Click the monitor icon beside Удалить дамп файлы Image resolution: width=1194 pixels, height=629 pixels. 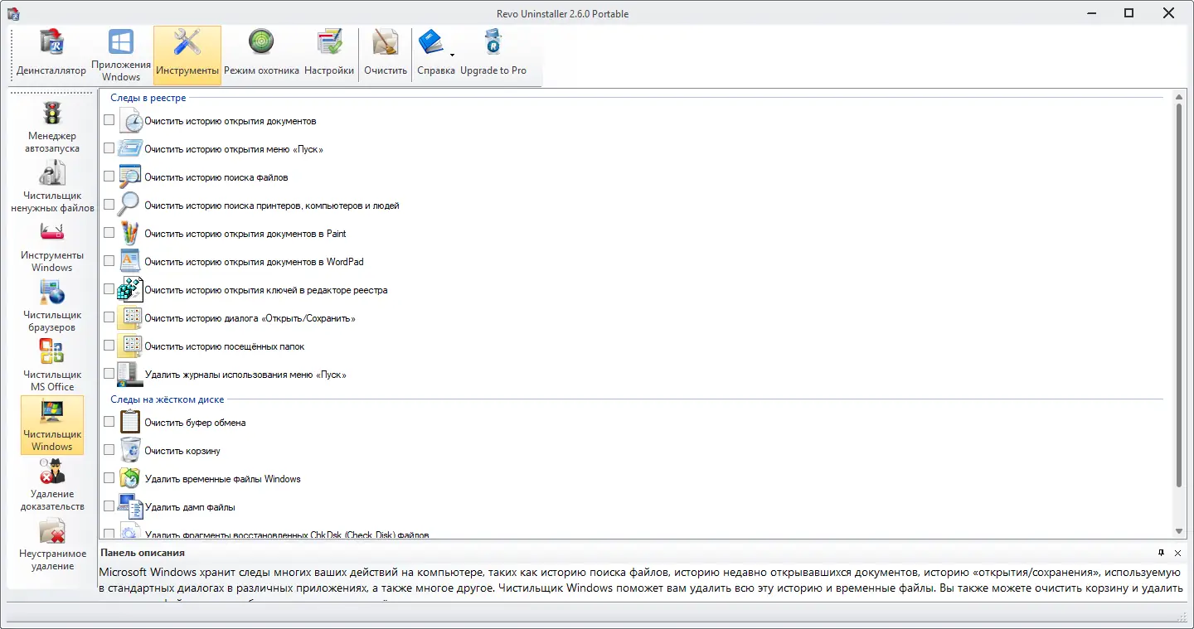(130, 506)
